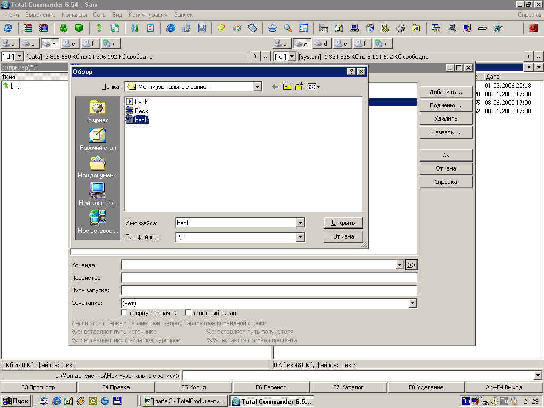This screenshot has height=408, width=544.
Task: Tick the в полный экран checkbox
Action: (188, 313)
